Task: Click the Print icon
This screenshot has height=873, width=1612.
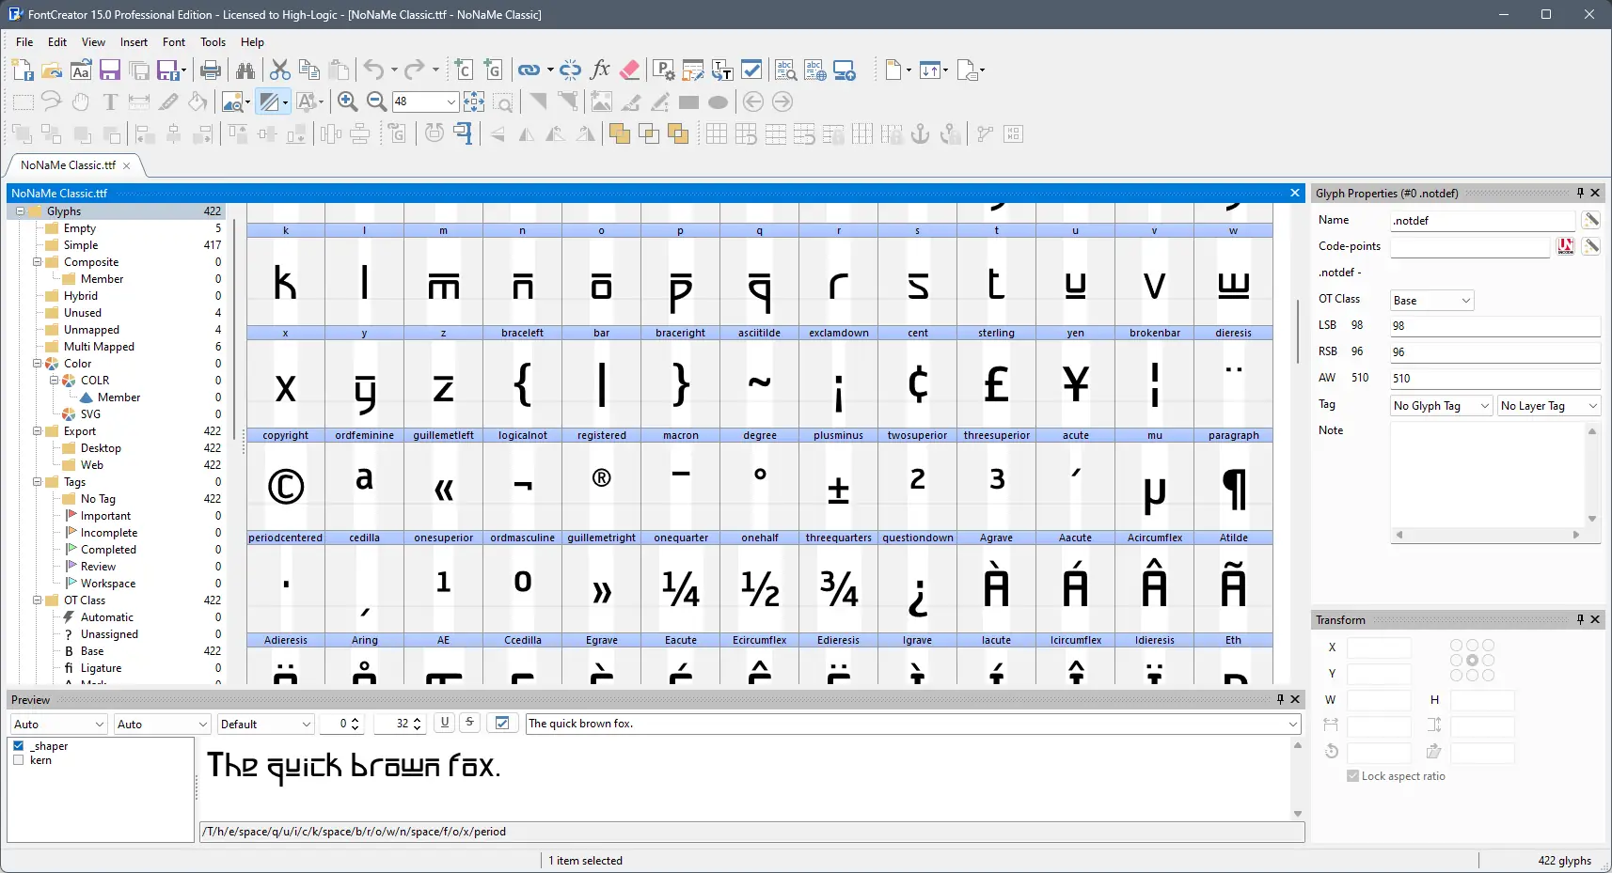Action: [x=211, y=70]
